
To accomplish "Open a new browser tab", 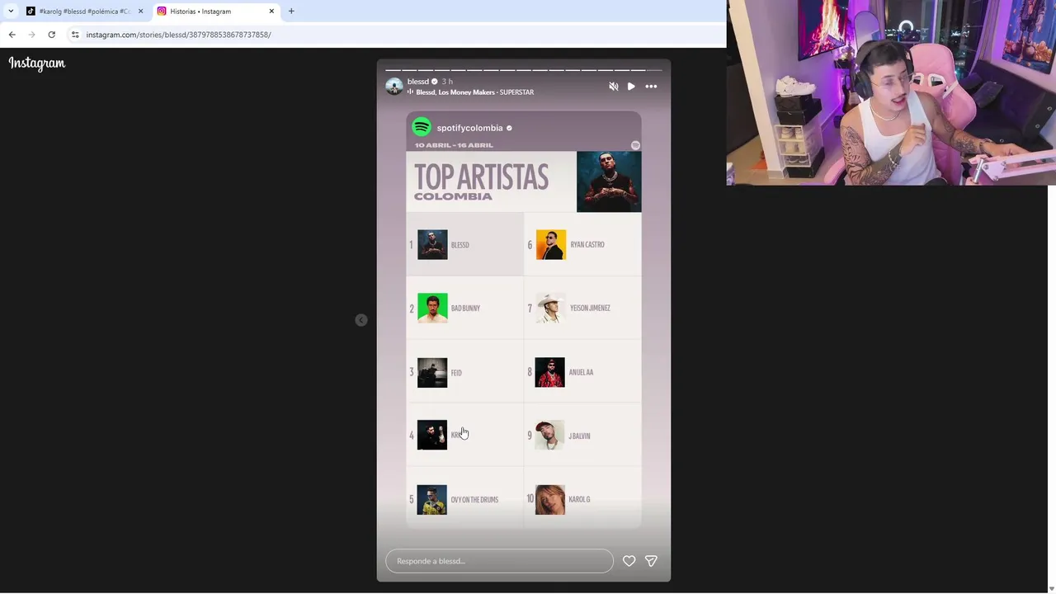I will (x=291, y=12).
